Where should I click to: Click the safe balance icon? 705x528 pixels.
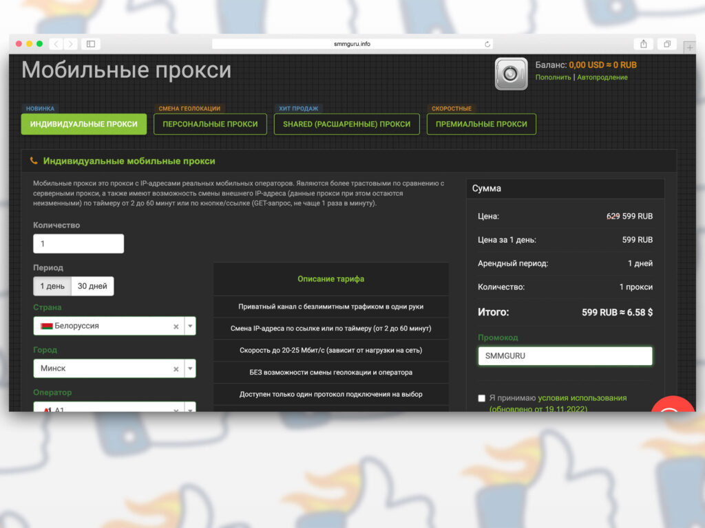coord(511,74)
